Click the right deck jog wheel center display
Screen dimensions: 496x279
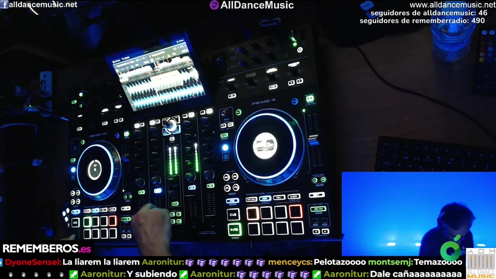(x=265, y=146)
